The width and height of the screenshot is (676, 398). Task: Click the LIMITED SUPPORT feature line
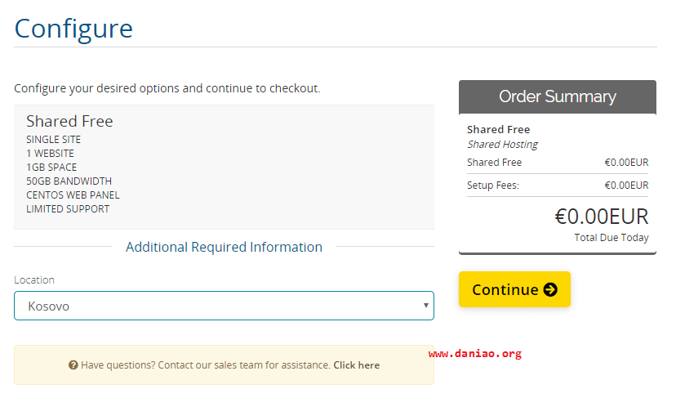pos(68,209)
